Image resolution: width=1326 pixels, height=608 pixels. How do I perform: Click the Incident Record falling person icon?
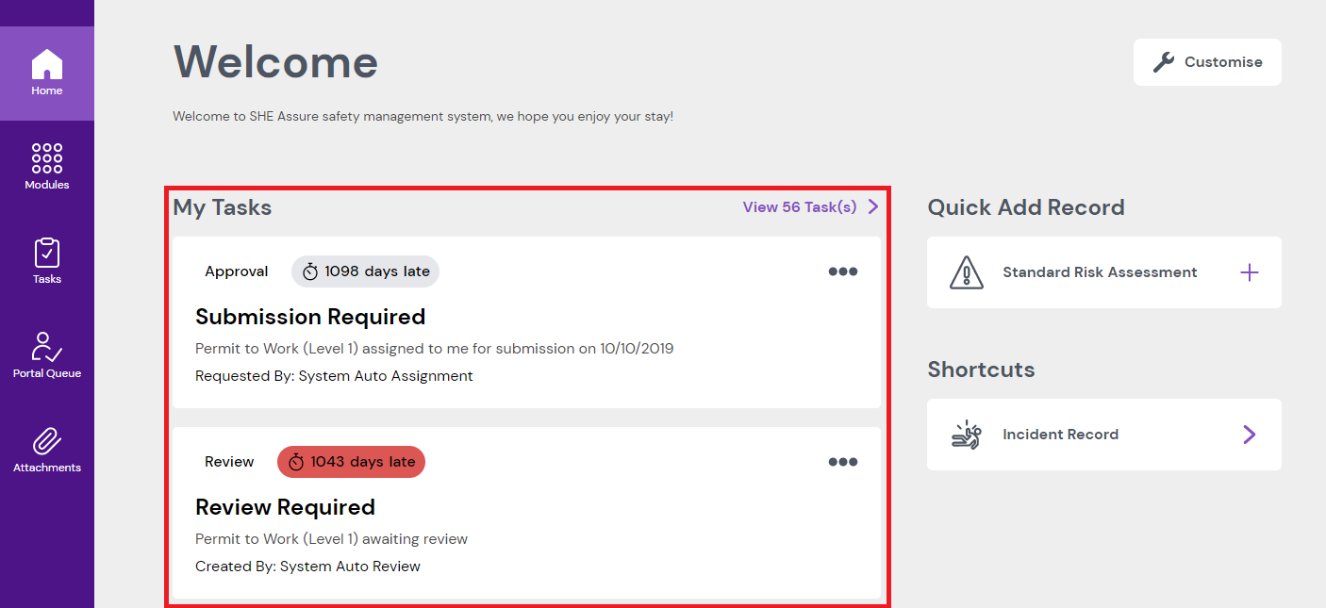967,435
